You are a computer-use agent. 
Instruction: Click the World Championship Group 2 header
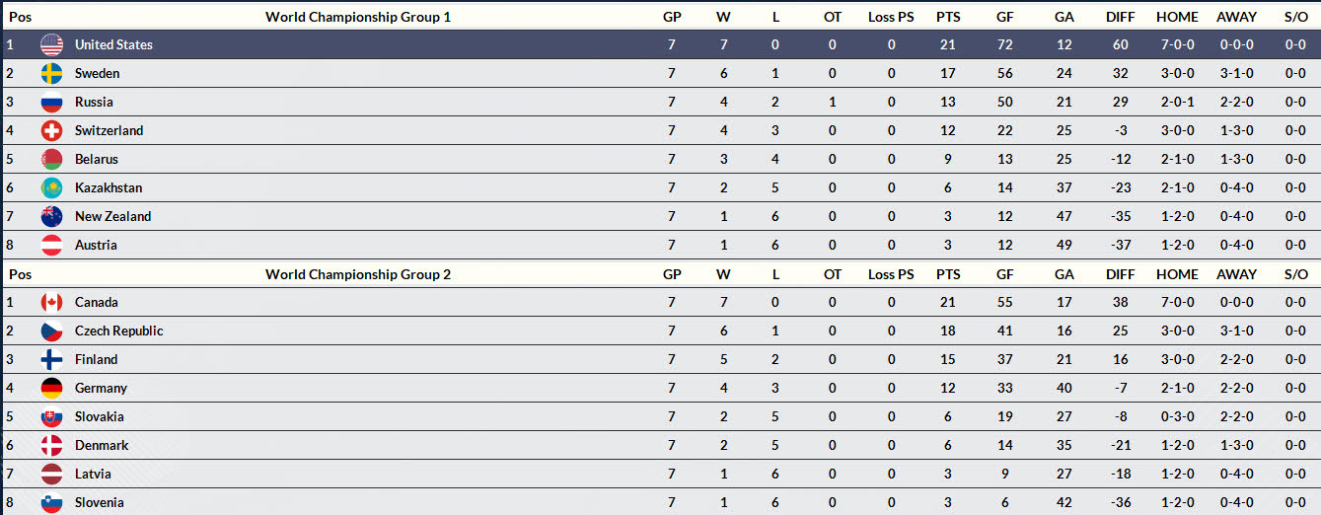click(358, 274)
